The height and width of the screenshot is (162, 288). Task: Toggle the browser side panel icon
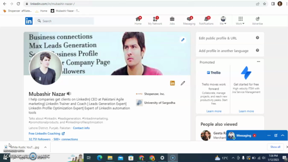[x=273, y=4]
